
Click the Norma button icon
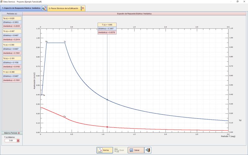(100, 150)
